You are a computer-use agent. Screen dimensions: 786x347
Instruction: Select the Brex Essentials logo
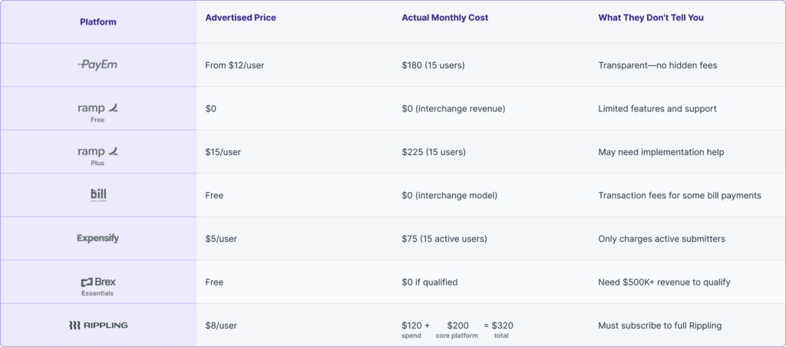98,284
